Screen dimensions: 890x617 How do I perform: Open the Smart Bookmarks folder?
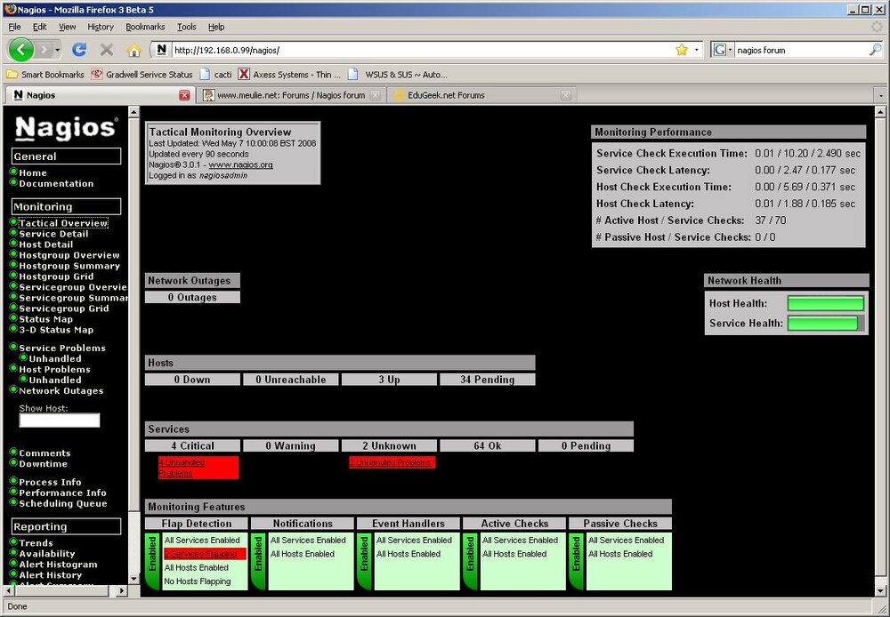tap(45, 75)
